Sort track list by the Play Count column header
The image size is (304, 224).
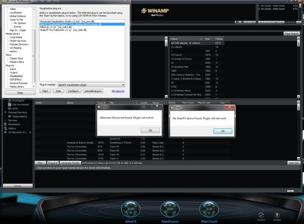coord(188,103)
